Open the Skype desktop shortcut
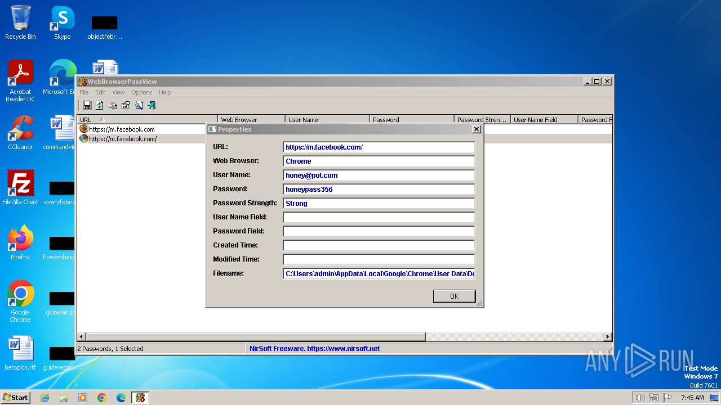This screenshot has width=721, height=405. tap(63, 22)
